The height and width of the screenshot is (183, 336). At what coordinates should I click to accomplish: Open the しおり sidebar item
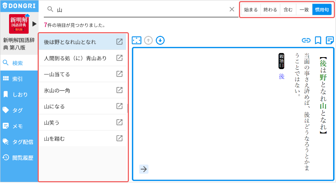[19, 94]
